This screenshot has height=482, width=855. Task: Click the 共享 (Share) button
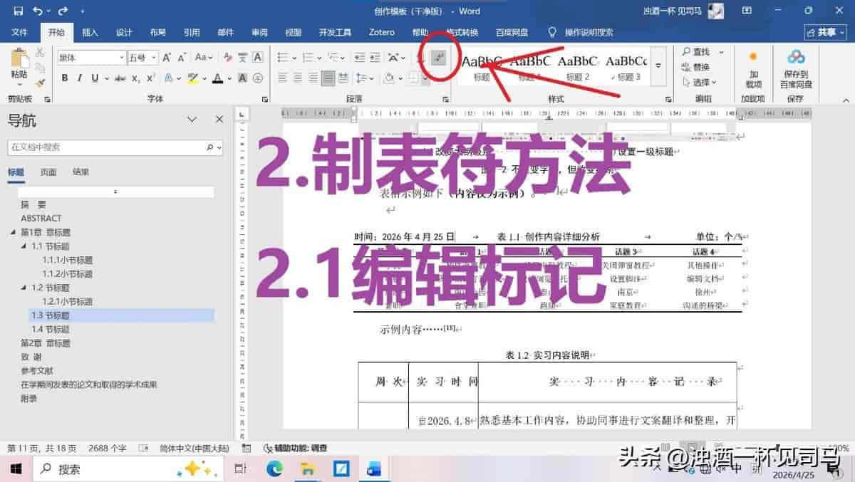pyautogui.click(x=825, y=32)
